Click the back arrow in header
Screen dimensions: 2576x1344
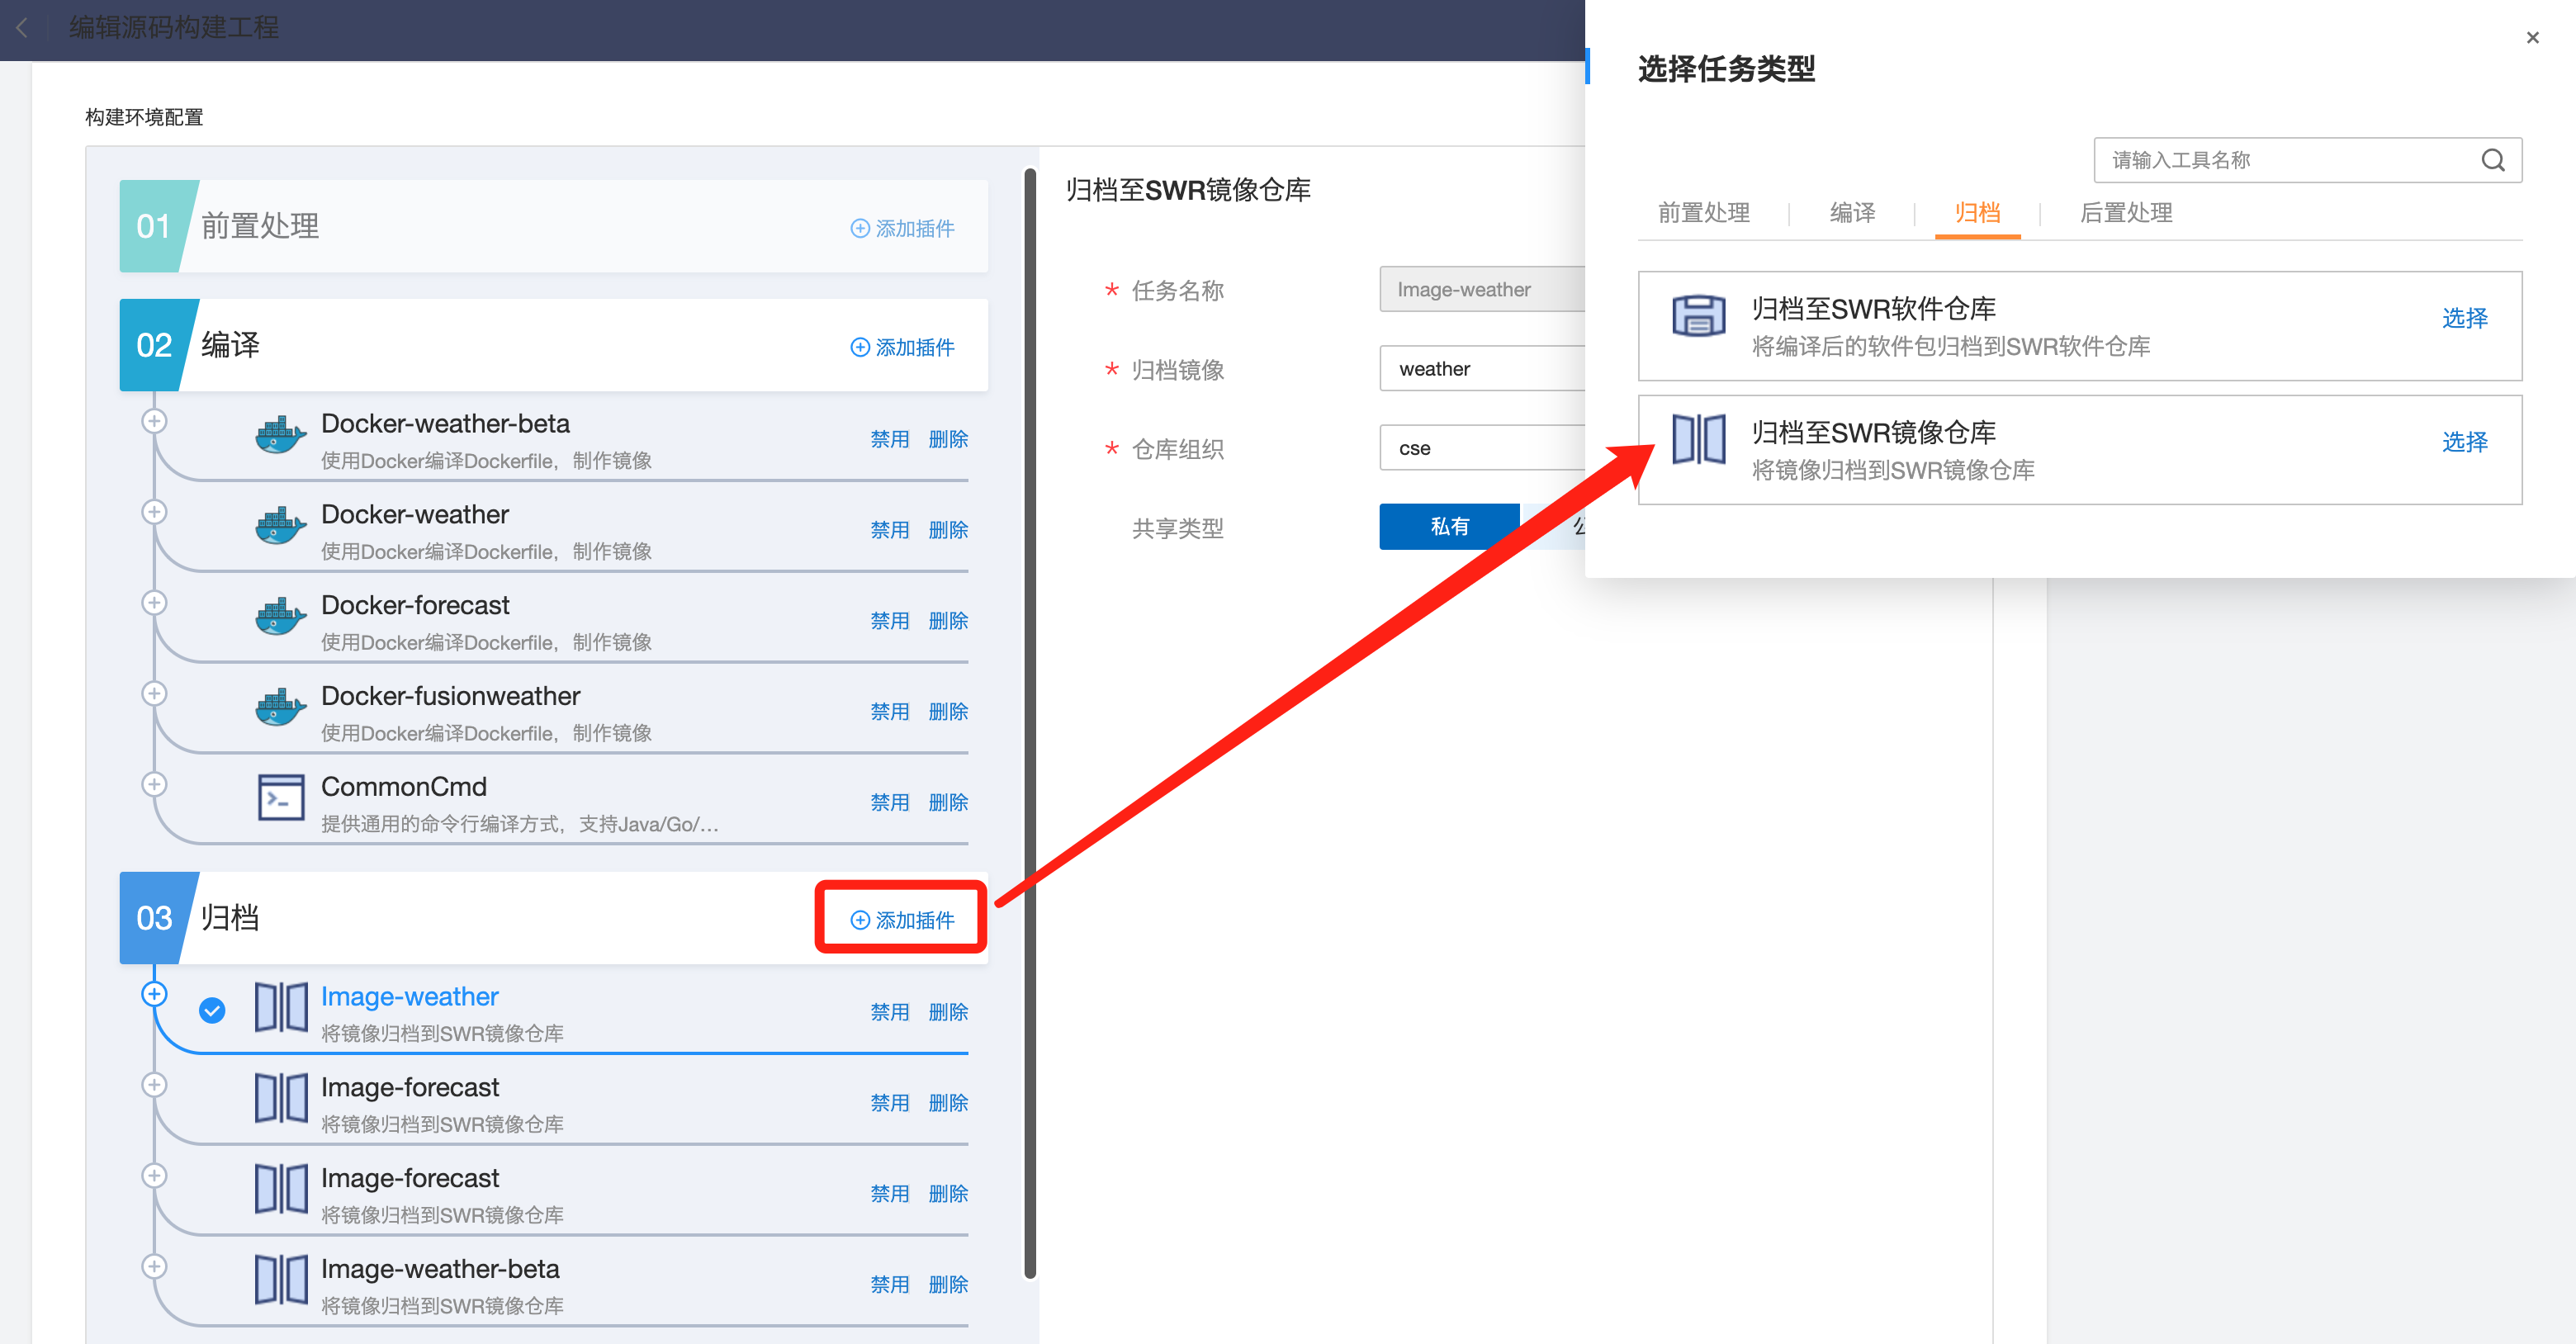(22, 27)
